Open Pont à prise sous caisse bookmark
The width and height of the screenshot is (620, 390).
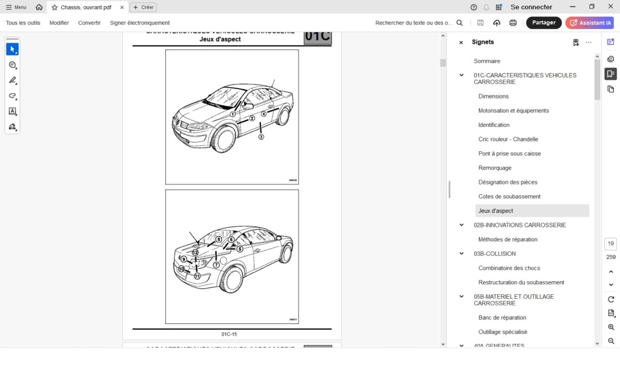(509, 154)
